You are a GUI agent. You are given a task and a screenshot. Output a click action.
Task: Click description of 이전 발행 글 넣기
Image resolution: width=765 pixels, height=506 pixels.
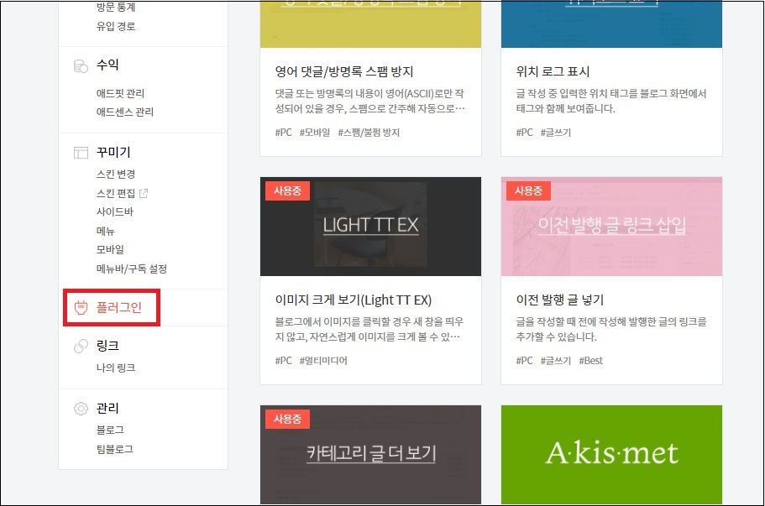click(611, 329)
